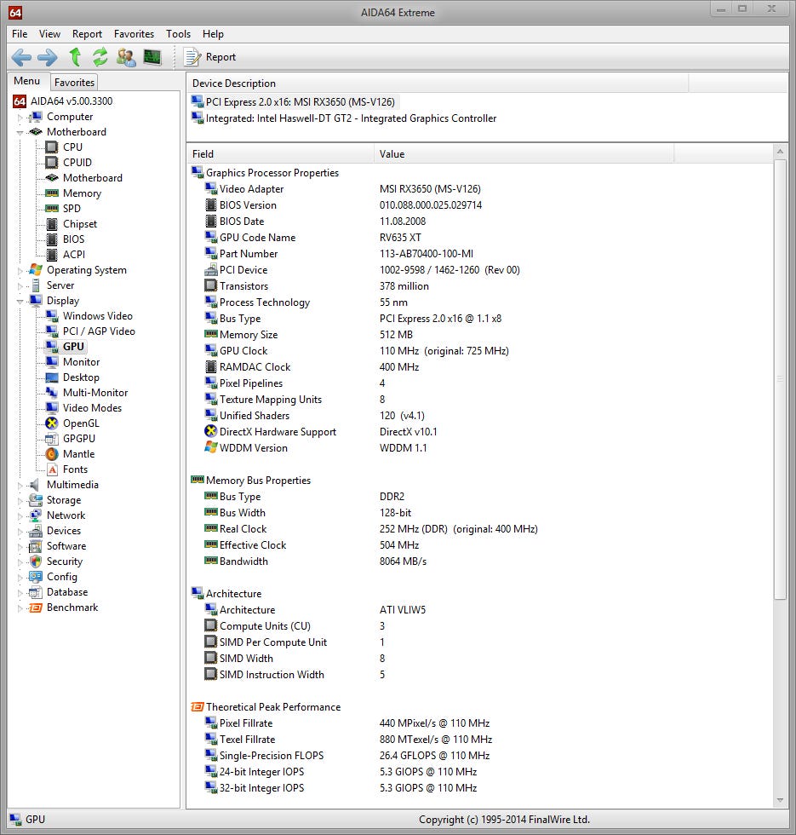Select Video Modes tree item
Image resolution: width=796 pixels, height=835 pixels.
pos(92,408)
